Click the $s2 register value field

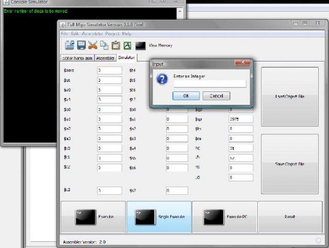click(x=177, y=129)
